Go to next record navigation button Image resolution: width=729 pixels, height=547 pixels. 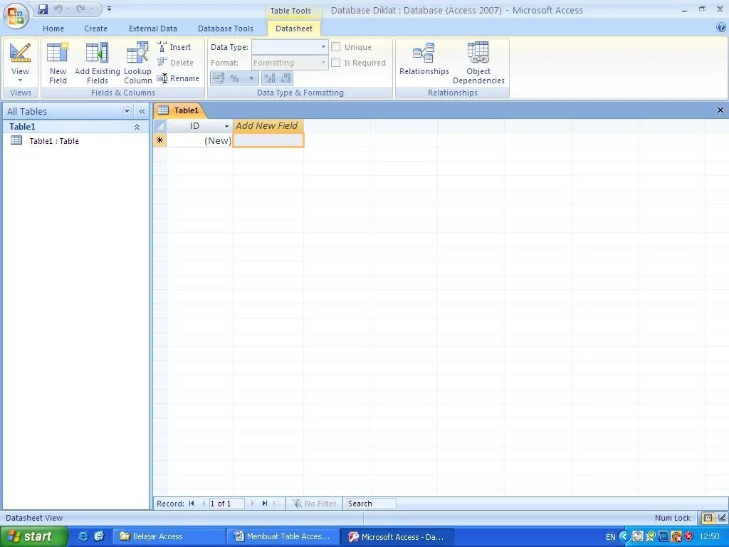click(253, 504)
